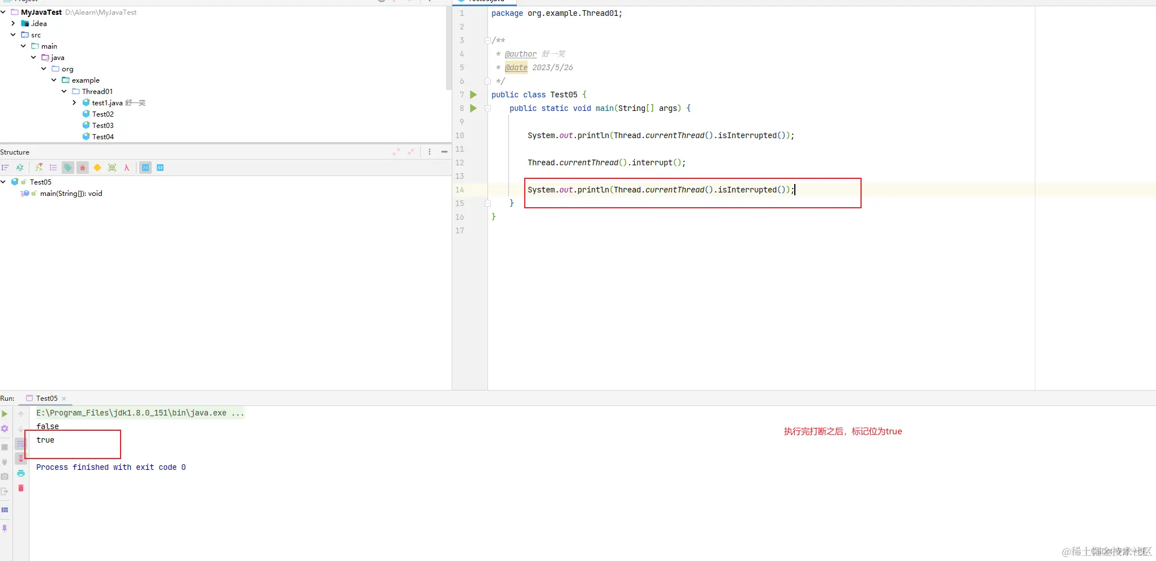The image size is (1156, 561).
Task: Open Structure panel options menu
Action: coord(430,152)
